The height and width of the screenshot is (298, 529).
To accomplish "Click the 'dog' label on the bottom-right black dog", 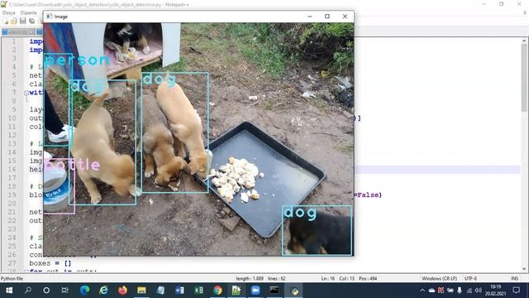I will (x=300, y=213).
